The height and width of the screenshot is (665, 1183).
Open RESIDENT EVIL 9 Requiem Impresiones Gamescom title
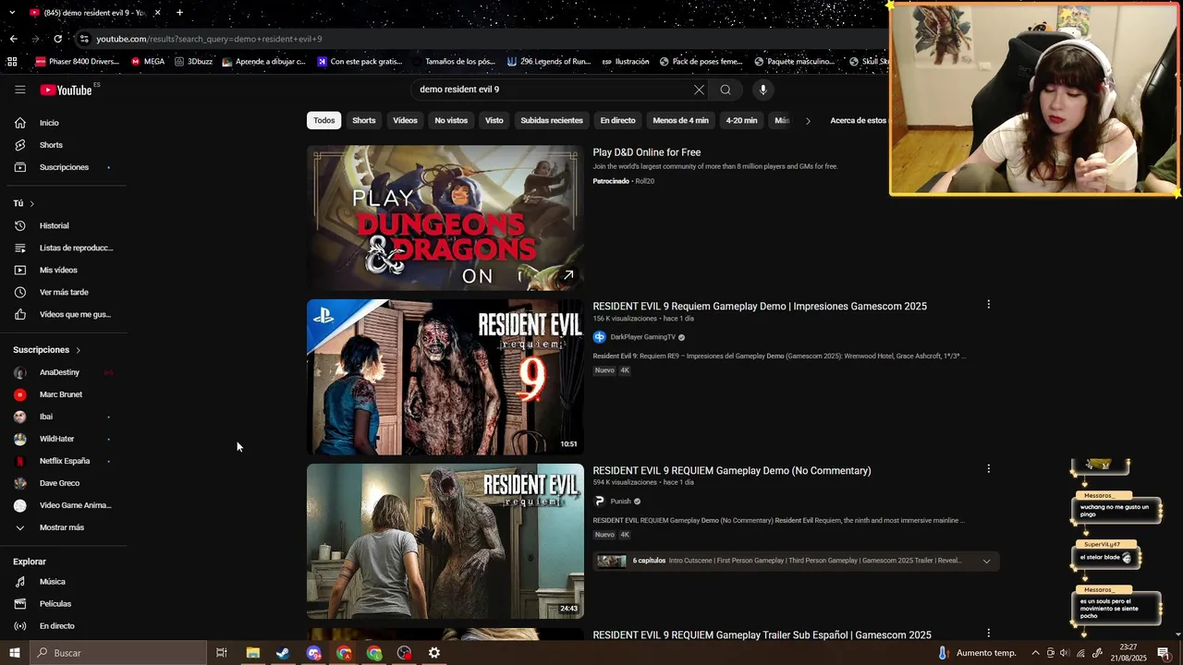[760, 306]
